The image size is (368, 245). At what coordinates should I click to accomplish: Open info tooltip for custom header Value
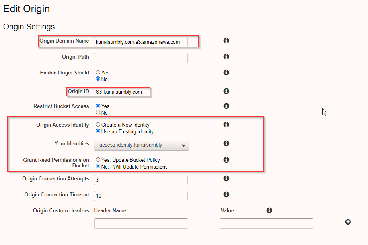point(269,210)
